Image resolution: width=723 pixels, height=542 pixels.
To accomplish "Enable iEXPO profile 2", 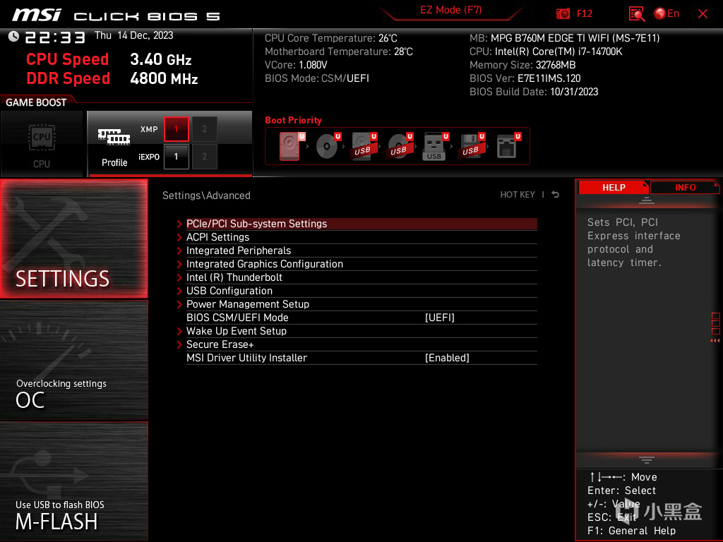I will click(x=204, y=157).
